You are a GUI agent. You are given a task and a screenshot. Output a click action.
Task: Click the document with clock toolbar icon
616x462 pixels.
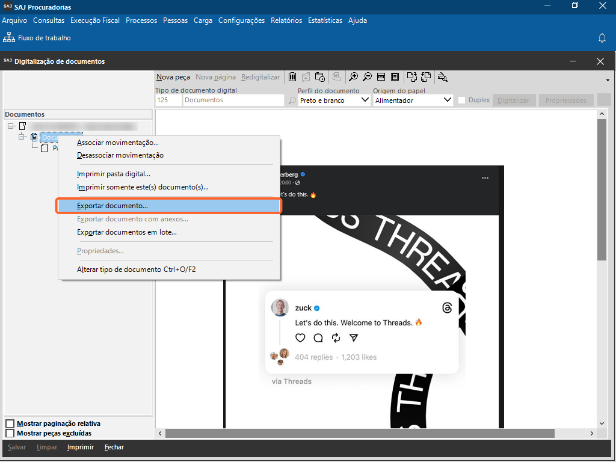point(320,77)
